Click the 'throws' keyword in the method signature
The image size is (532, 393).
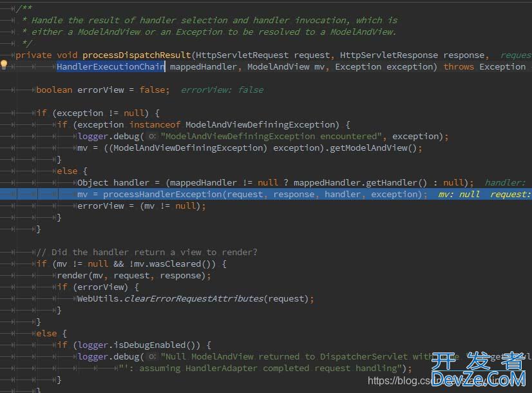(459, 66)
